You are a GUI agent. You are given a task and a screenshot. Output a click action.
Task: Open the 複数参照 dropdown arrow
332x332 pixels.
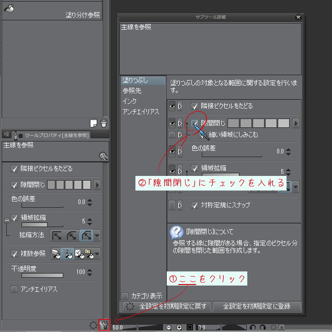[97, 254]
